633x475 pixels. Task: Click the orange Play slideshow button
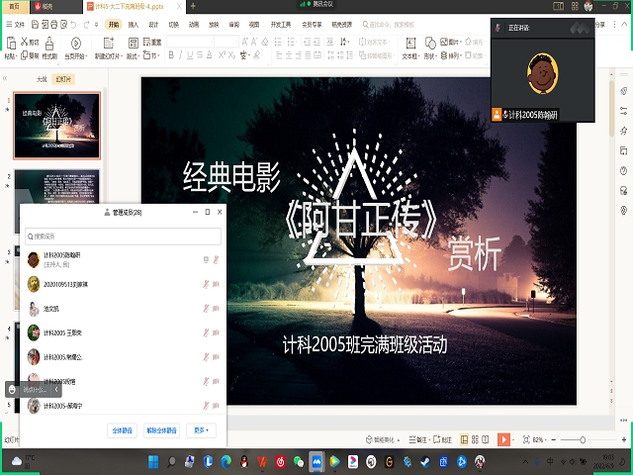(x=503, y=439)
